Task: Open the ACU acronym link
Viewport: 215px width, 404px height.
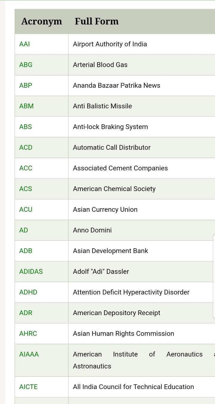Action: click(x=26, y=209)
